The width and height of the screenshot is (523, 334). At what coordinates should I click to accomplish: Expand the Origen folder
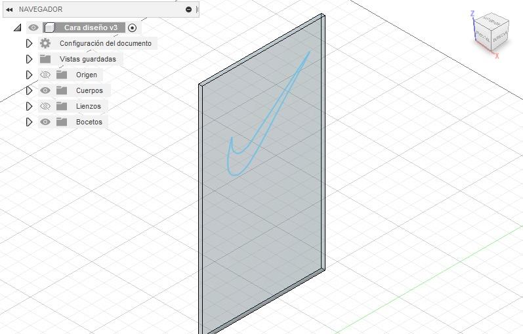pos(29,75)
